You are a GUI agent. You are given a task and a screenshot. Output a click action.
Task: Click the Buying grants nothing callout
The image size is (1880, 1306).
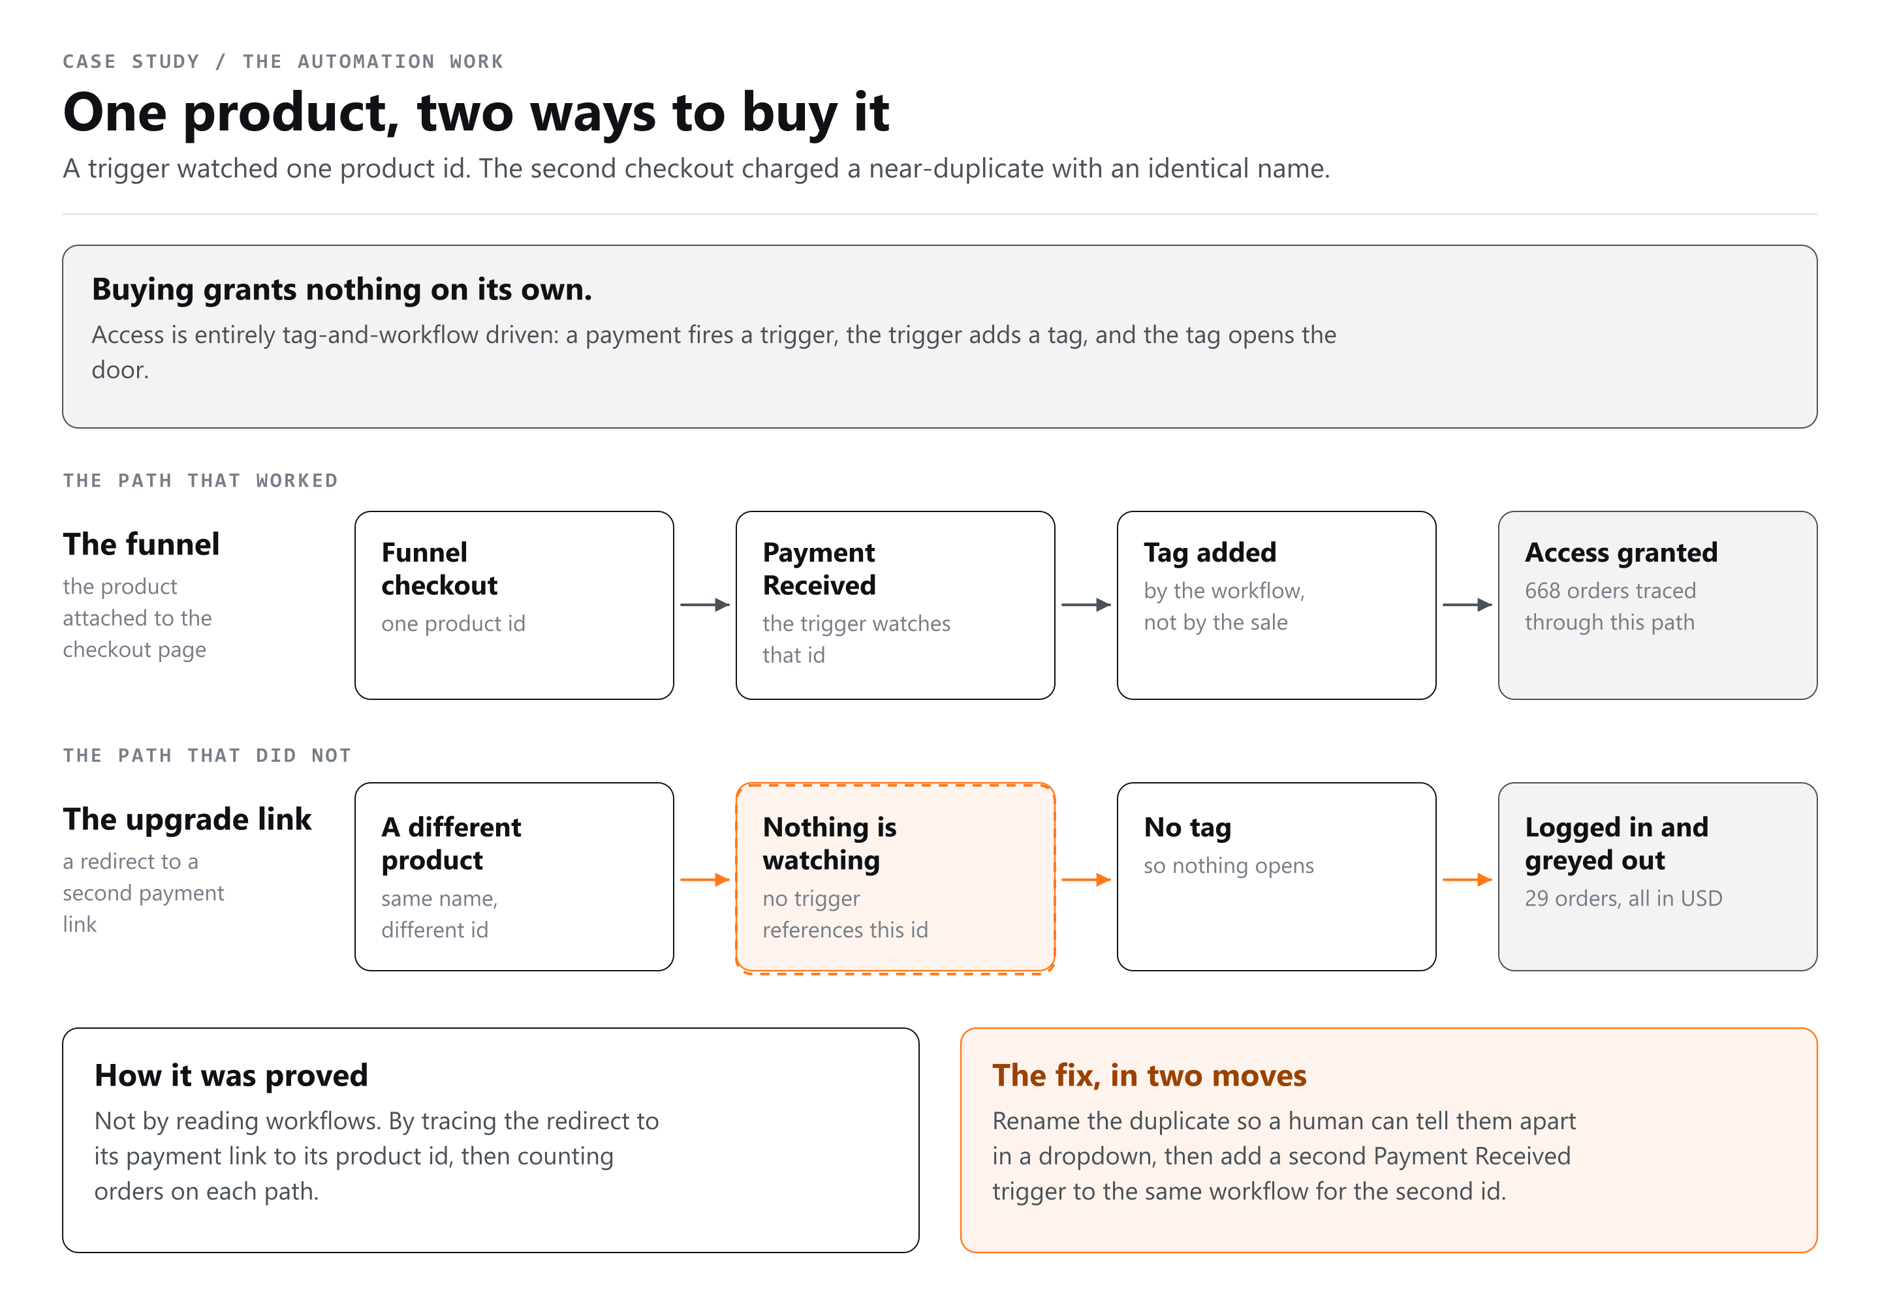pos(940,337)
